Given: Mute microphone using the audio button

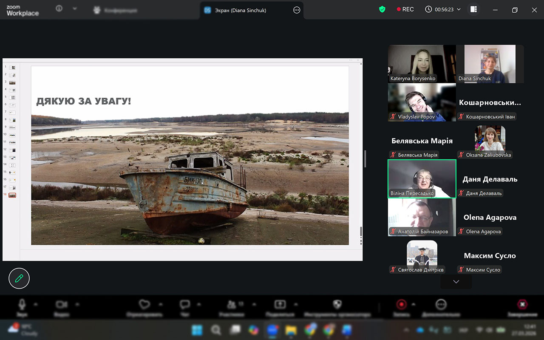Looking at the screenshot, I should tap(22, 304).
